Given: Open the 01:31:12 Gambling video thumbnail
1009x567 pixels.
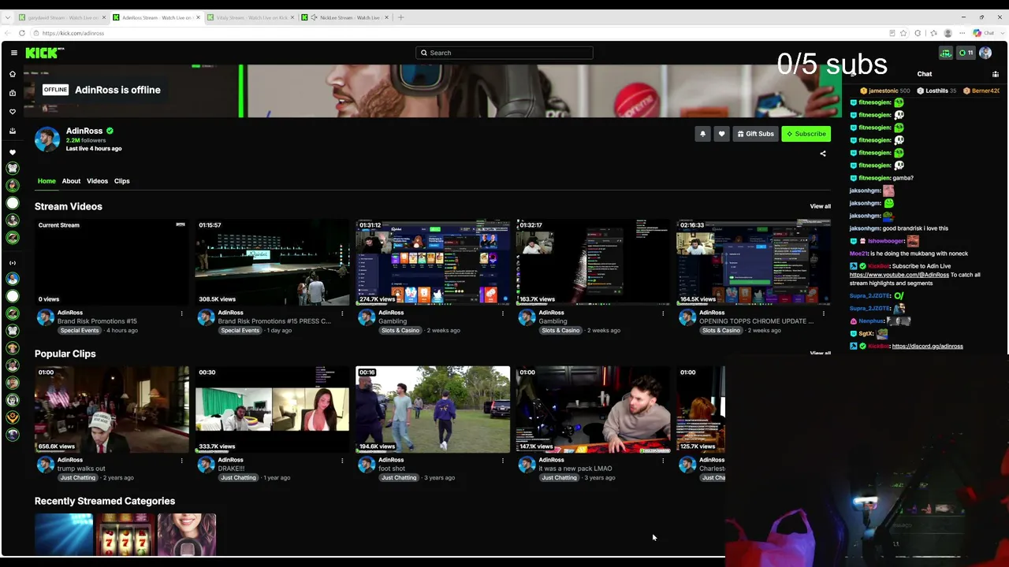Looking at the screenshot, I should coord(433,262).
